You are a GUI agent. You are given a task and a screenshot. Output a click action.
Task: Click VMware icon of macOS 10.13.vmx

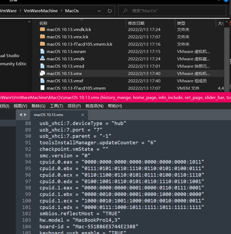tap(42, 73)
